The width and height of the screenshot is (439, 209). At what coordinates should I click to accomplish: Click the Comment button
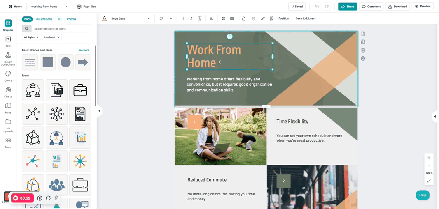pyautogui.click(x=371, y=7)
